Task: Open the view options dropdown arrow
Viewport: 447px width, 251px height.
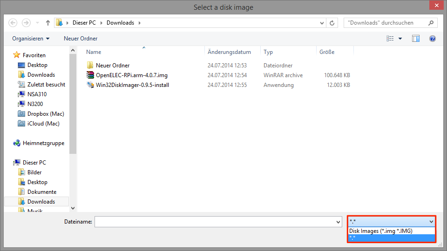Action: point(400,39)
